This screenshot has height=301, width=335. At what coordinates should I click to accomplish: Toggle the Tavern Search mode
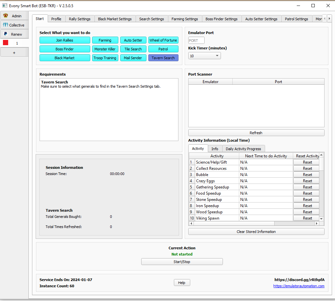pyautogui.click(x=163, y=58)
